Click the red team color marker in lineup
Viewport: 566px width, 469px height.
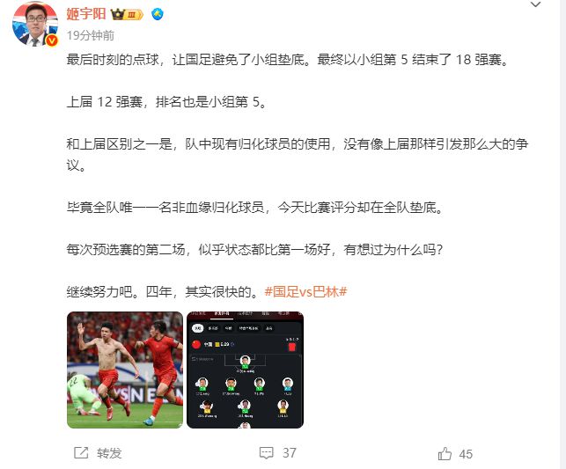point(291,347)
